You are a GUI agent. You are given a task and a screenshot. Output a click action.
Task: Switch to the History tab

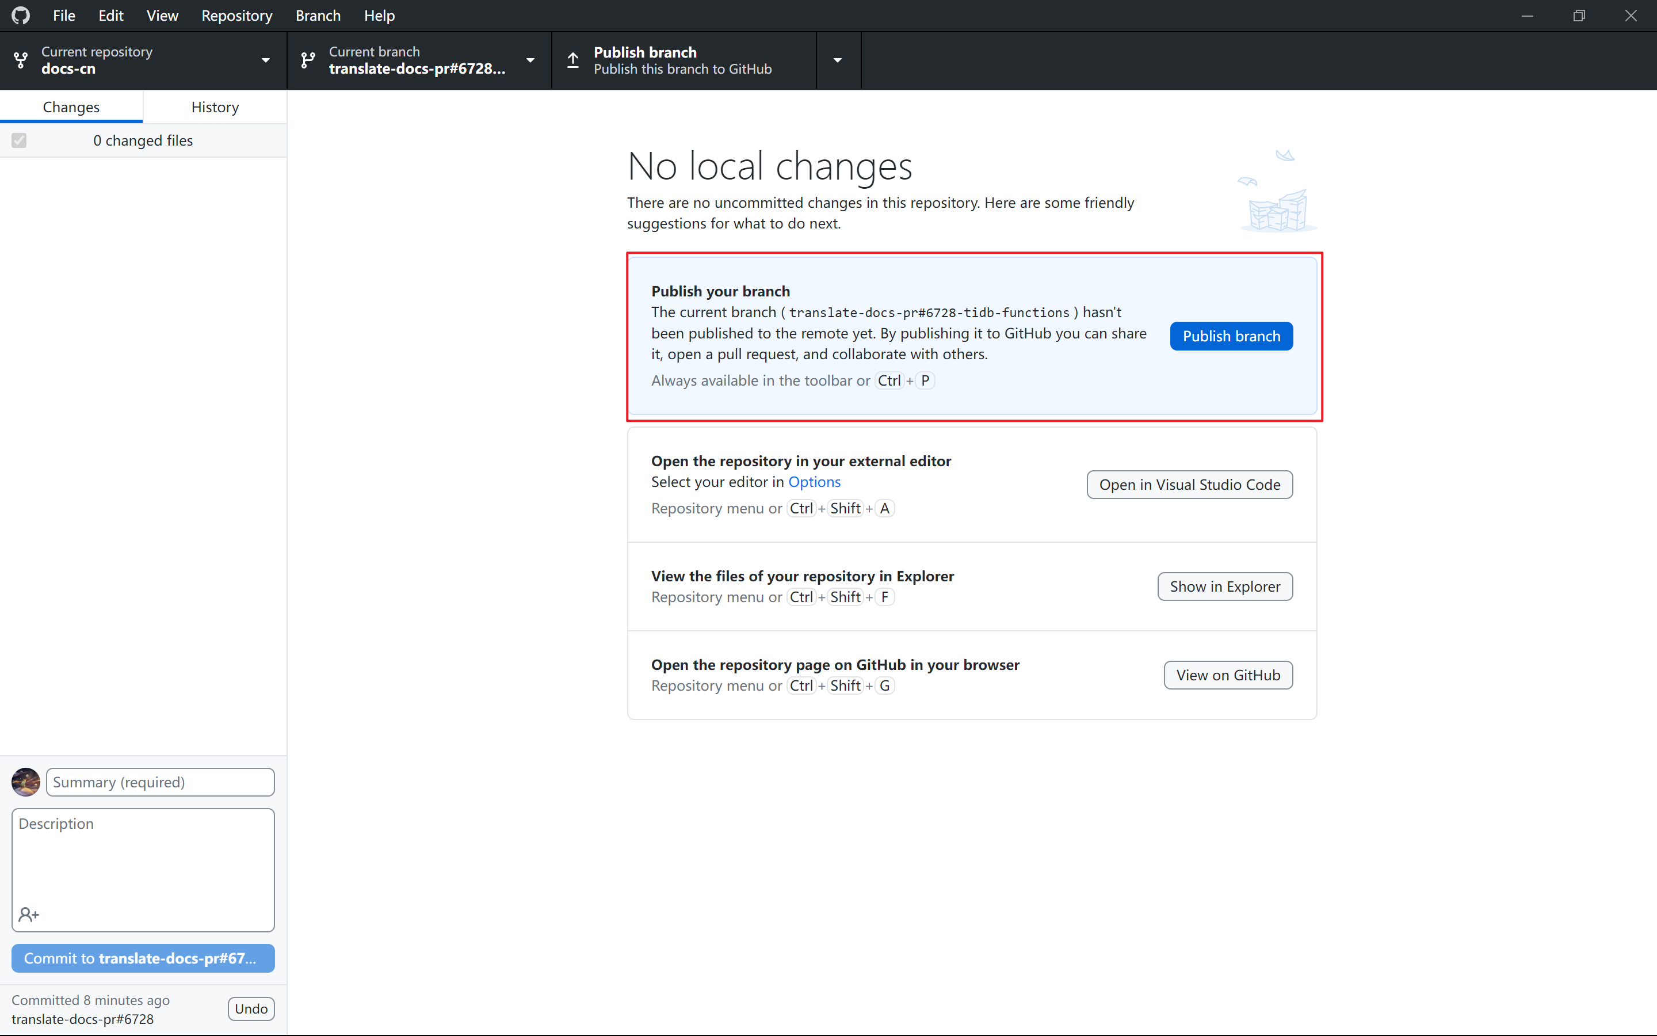(215, 107)
